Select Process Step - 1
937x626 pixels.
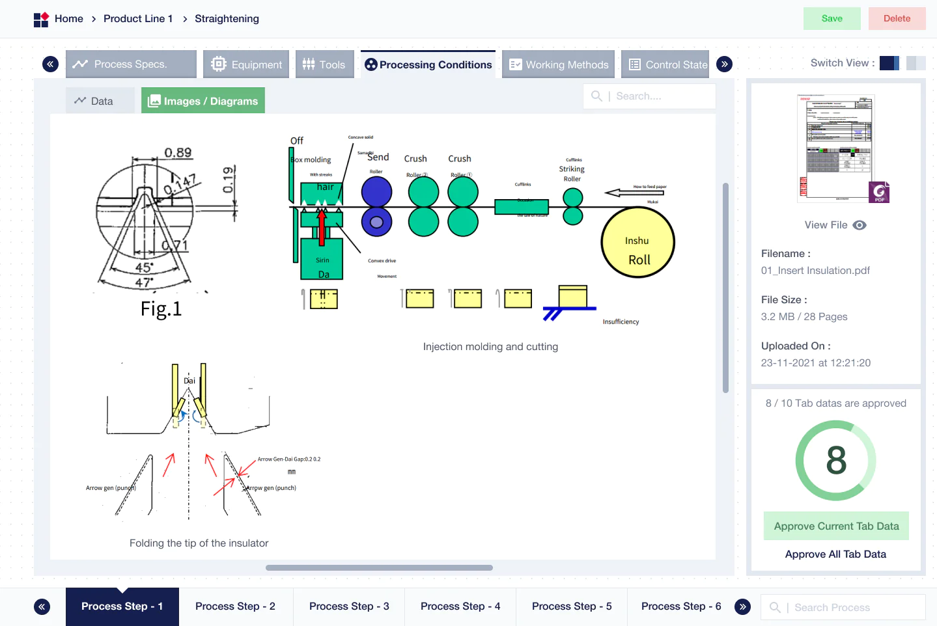[x=122, y=607]
